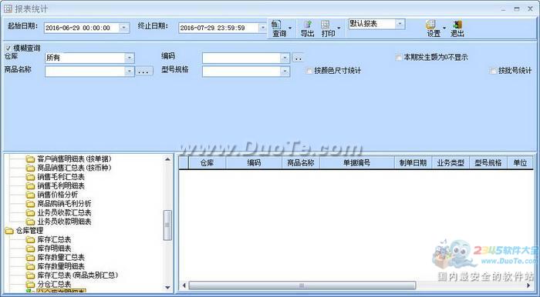540x297 pixels.
Task: Click the 导出 export icon
Action: (308, 25)
